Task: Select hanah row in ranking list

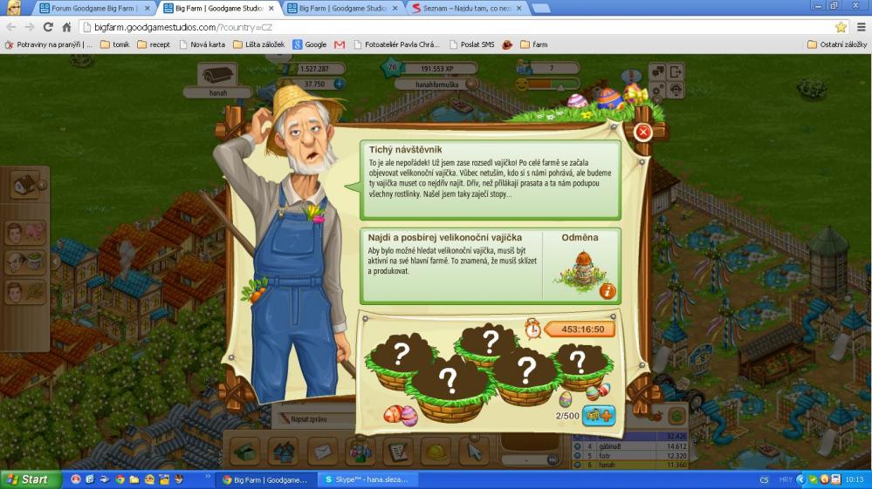Action: click(630, 465)
